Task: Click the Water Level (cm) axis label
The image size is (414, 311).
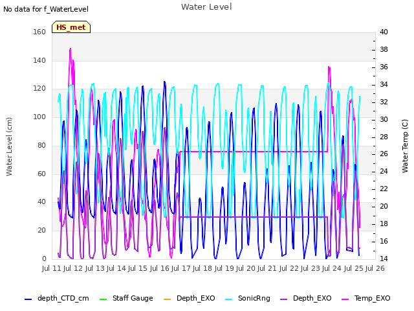Action: click(x=9, y=147)
